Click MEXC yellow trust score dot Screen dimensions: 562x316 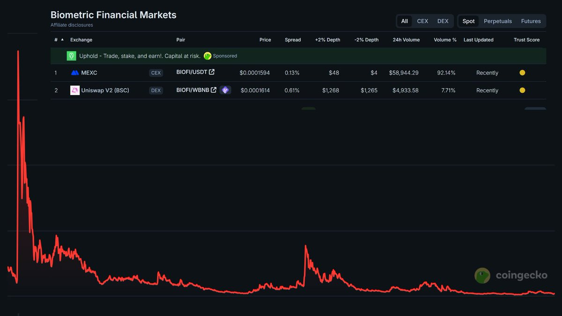point(522,73)
